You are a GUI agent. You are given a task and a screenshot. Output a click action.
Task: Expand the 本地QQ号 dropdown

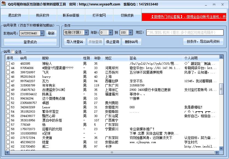pyautogui.click(x=42, y=33)
